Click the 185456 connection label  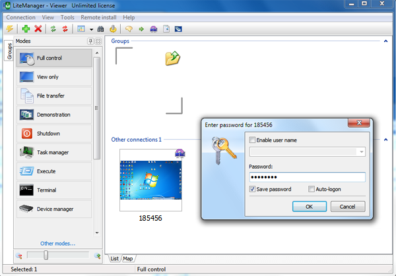pyautogui.click(x=150, y=218)
